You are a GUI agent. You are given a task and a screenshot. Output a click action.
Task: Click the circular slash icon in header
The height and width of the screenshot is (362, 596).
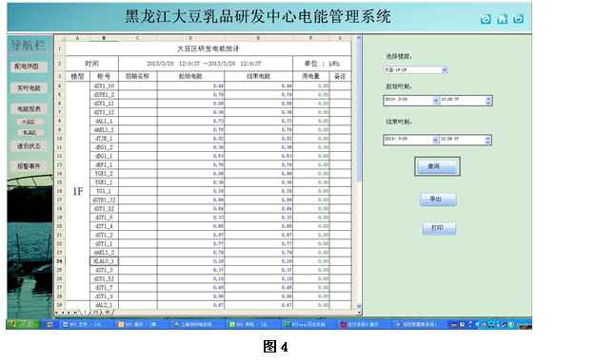click(x=486, y=19)
